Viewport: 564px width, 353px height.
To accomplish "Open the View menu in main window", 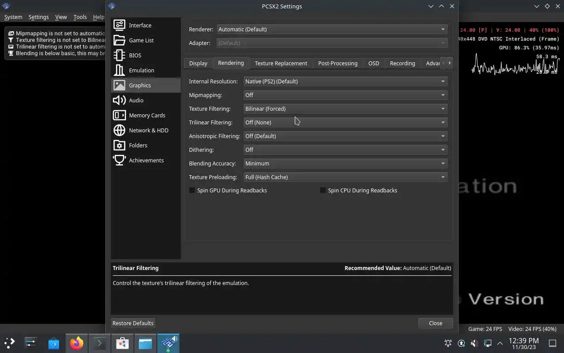I will (61, 17).
